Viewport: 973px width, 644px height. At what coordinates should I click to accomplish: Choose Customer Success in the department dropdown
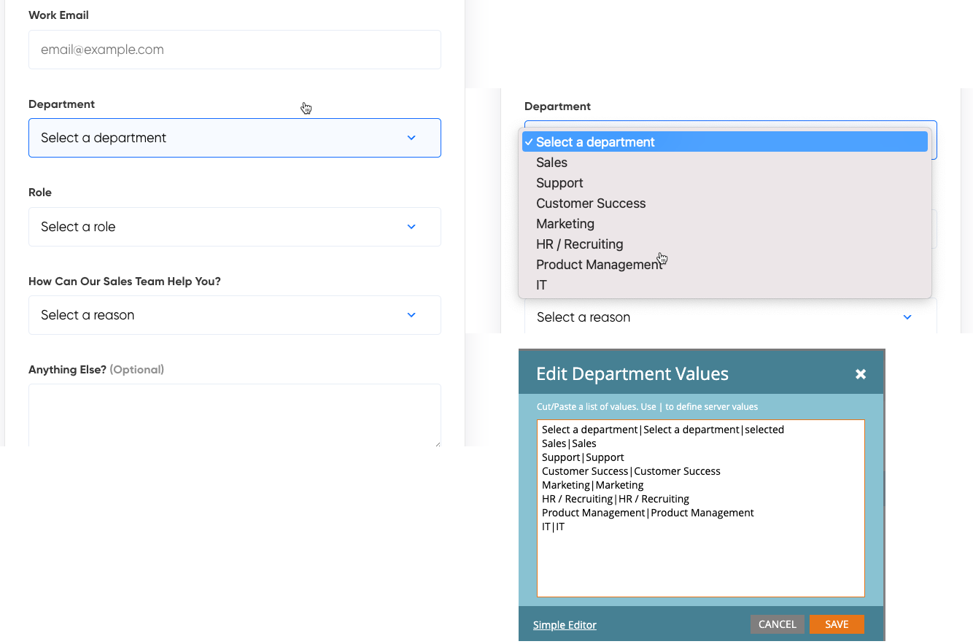[x=591, y=203]
